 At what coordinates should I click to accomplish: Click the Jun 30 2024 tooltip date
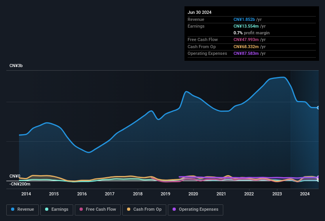(200, 12)
